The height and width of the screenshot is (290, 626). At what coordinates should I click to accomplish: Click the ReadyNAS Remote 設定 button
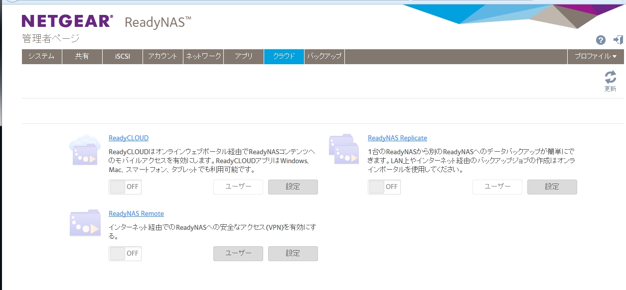(293, 254)
